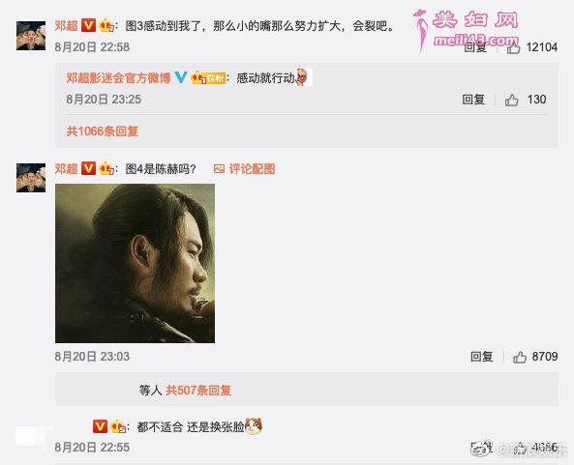Click thumbs-up icon next to 12104
Image resolution: width=574 pixels, height=465 pixels.
513,47
